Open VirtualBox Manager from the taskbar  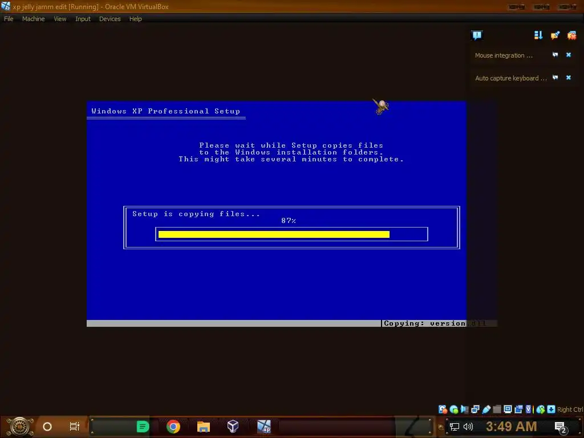pos(233,426)
